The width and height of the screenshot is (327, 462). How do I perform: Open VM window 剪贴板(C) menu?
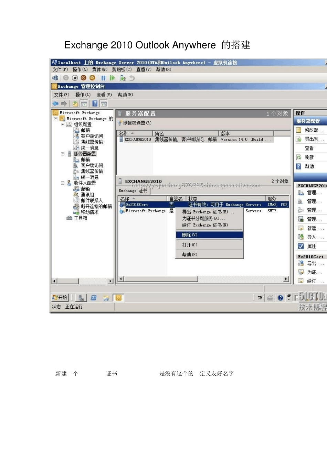point(122,69)
